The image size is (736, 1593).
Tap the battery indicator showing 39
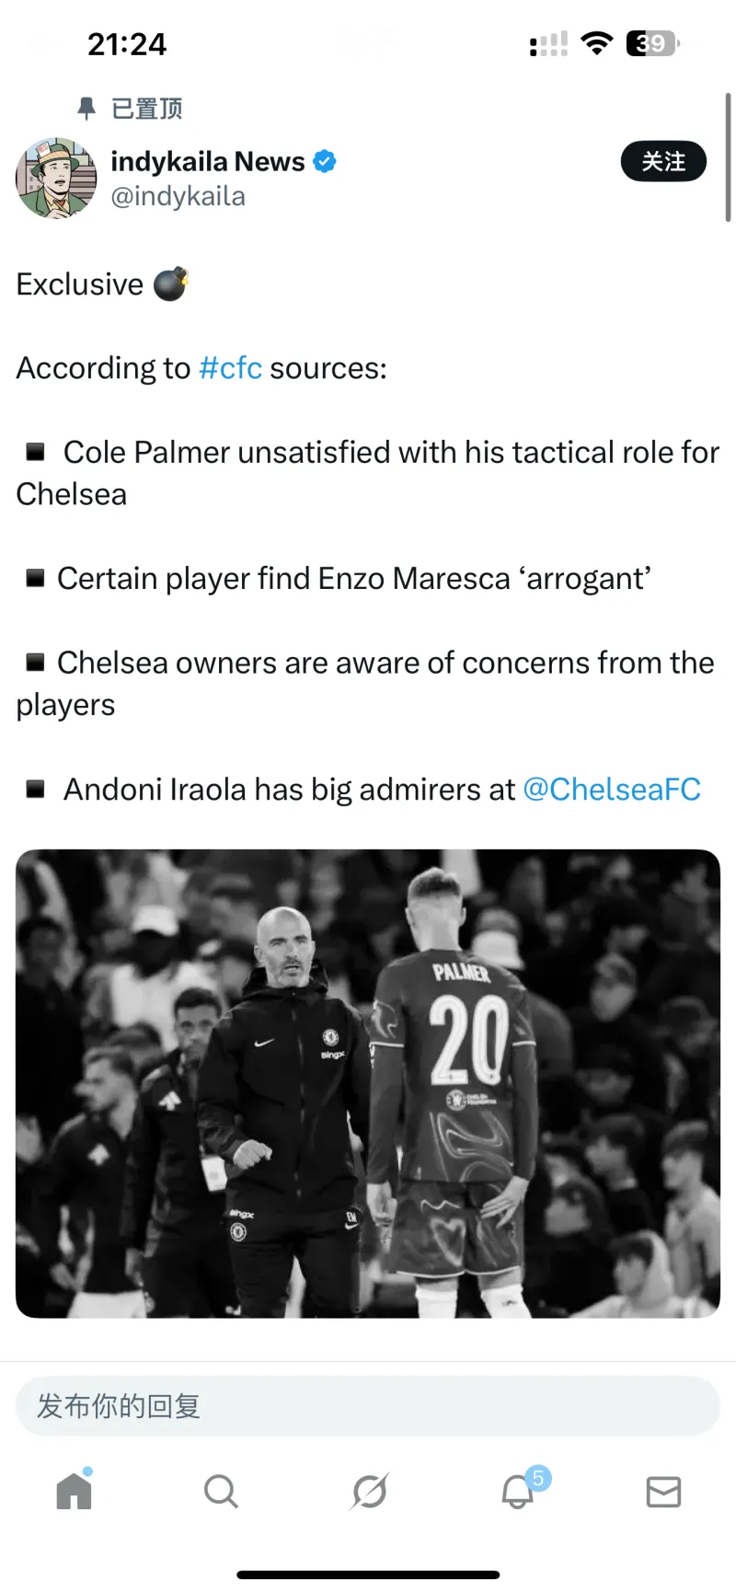tap(652, 43)
